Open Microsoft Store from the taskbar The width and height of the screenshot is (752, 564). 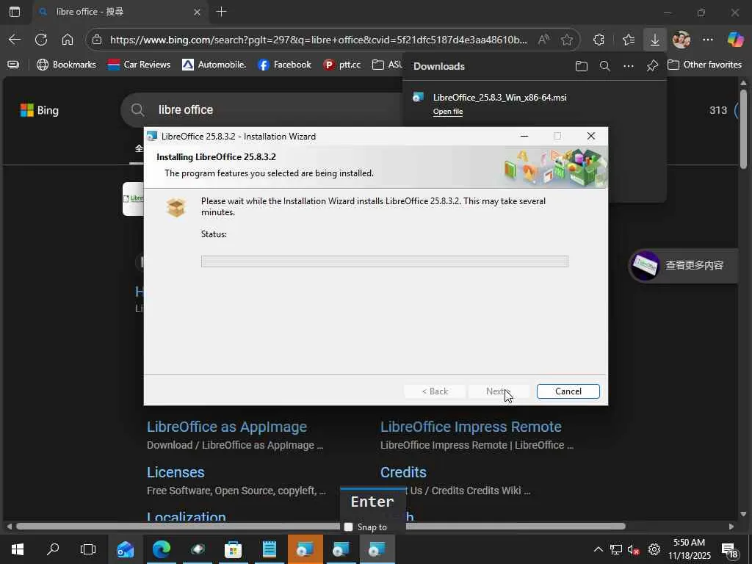pyautogui.click(x=233, y=549)
